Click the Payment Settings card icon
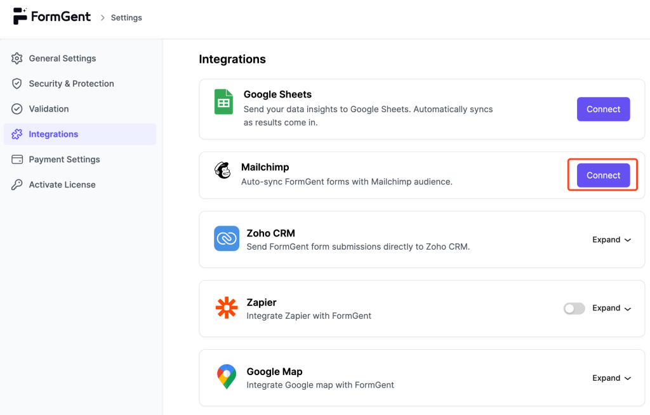650x415 pixels. coord(17,159)
